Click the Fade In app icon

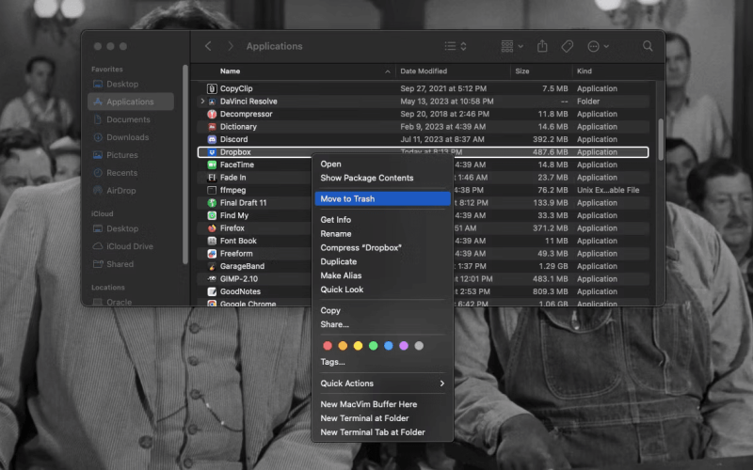(x=212, y=178)
